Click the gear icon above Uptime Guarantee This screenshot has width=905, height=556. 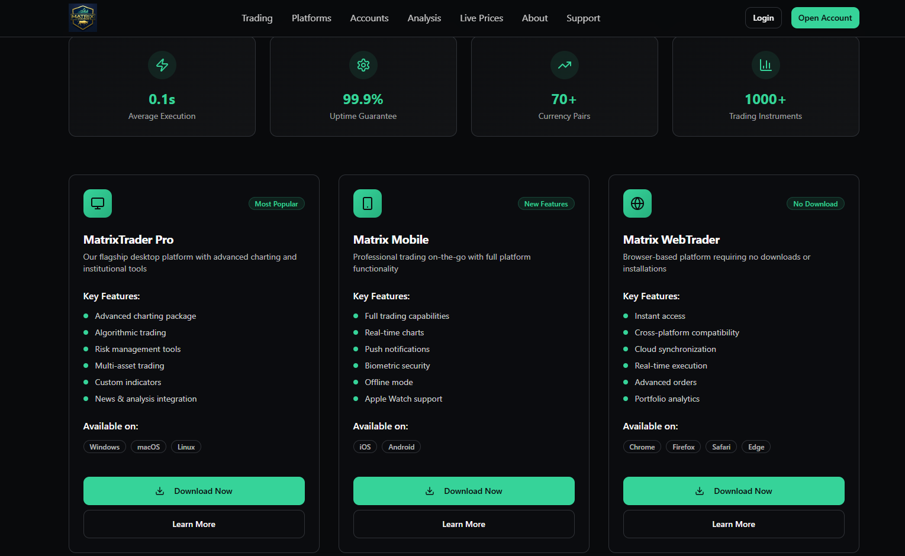[x=363, y=65]
